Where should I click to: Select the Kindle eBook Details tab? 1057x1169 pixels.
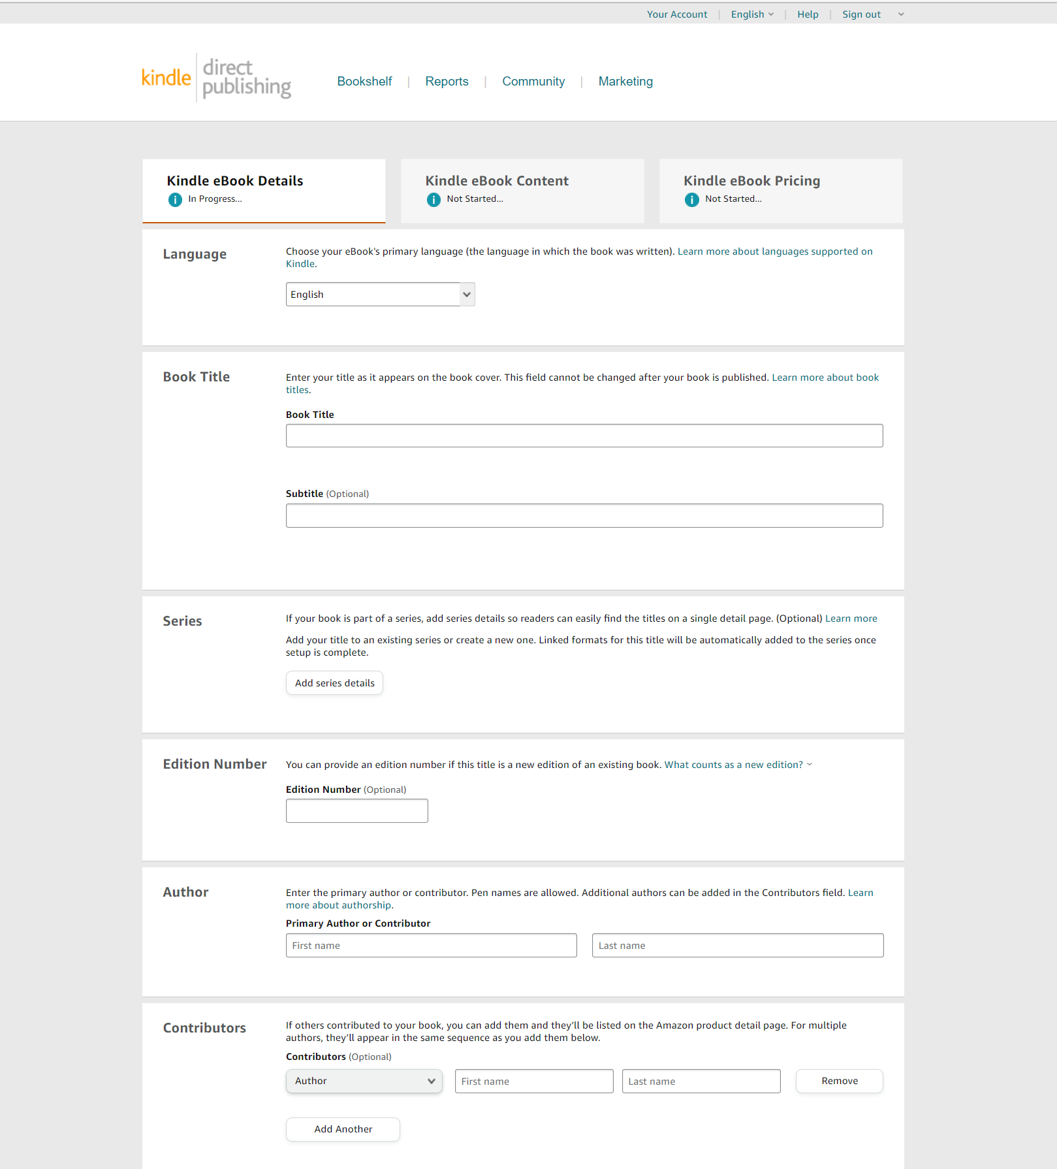[264, 191]
